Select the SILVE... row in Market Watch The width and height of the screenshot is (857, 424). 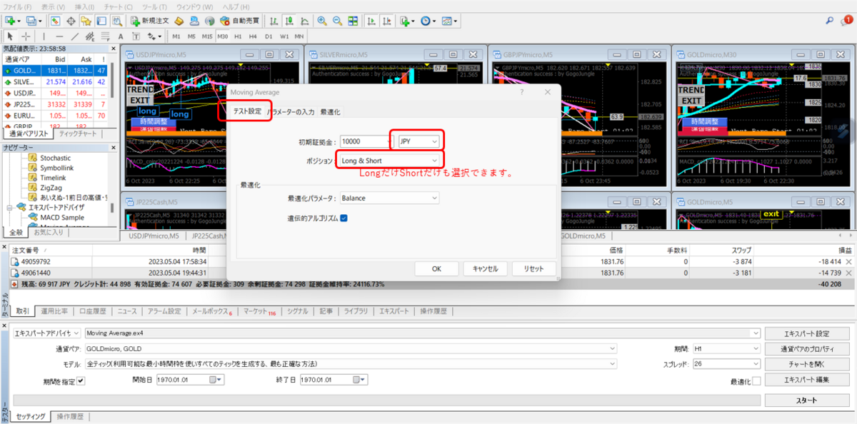click(x=54, y=81)
